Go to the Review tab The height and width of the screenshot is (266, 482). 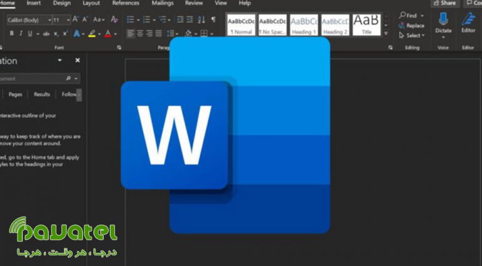194,3
